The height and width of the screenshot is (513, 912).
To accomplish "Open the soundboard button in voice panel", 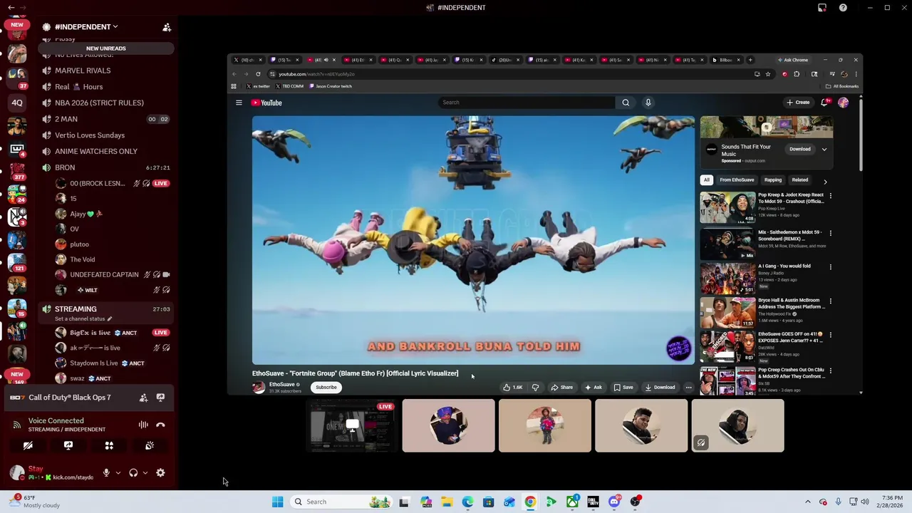I will coord(150,445).
